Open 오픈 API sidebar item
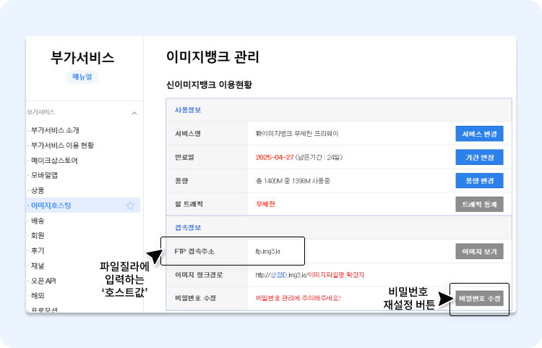 pos(43,281)
